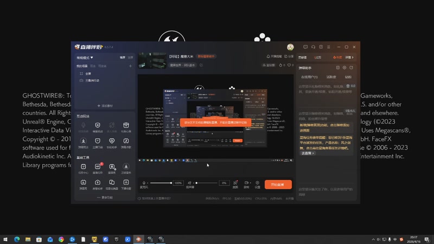Select the 我的场景 tab
The width and height of the screenshot is (434, 244).
click(x=82, y=66)
